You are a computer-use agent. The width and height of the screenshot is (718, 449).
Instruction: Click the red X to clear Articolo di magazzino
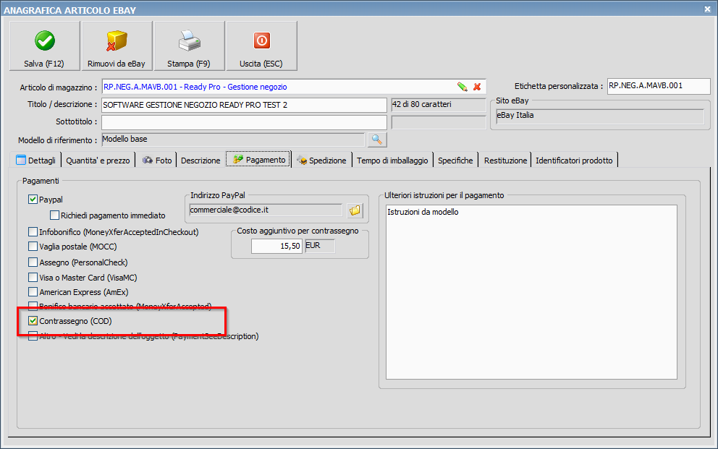pos(477,87)
